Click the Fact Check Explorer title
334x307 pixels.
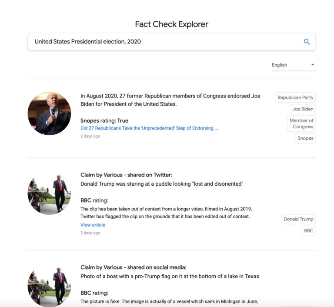tap(172, 24)
